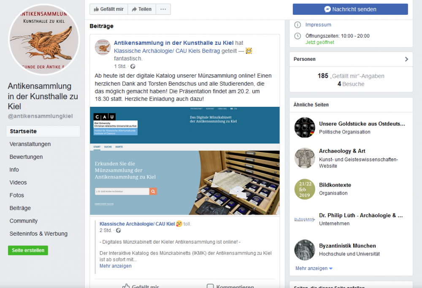The image size is (422, 288).
Task: Click the Archaeology & Art column capital avatar
Action: [305, 158]
